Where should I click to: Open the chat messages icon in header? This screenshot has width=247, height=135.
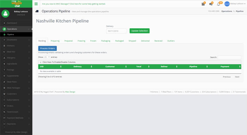click(x=211, y=4)
